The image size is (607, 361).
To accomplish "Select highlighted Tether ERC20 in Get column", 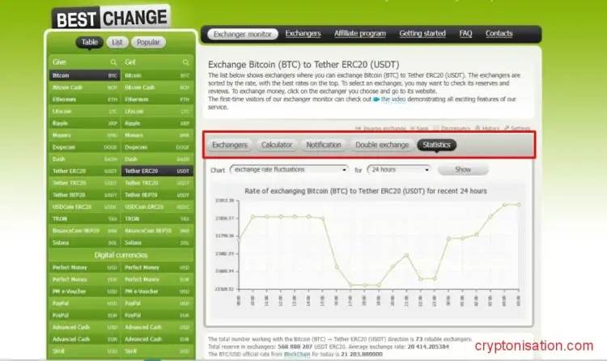I will pyautogui.click(x=157, y=172).
